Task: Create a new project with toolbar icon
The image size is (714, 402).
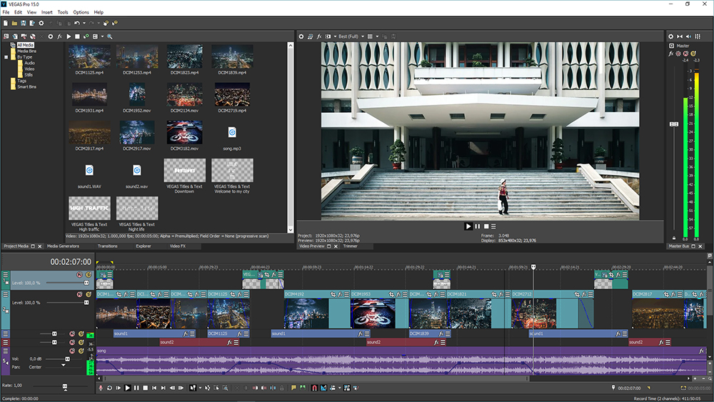Action: point(6,23)
